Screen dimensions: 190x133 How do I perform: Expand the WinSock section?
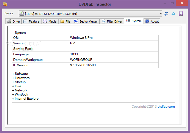(20, 94)
